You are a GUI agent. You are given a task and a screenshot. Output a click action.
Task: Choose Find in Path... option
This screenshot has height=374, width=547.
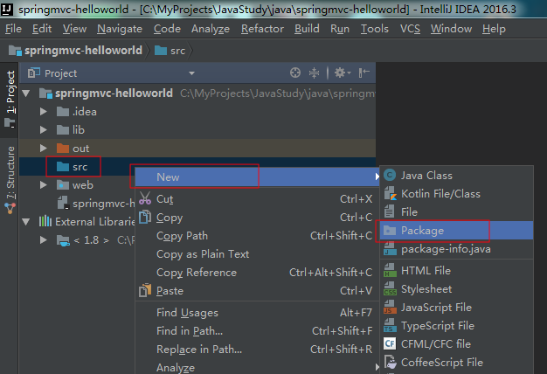coord(258,330)
